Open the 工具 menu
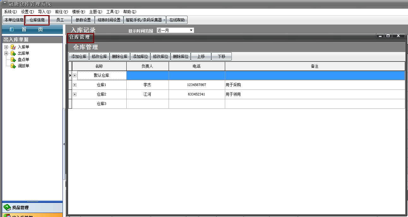The width and height of the screenshot is (408, 217). coord(113,12)
